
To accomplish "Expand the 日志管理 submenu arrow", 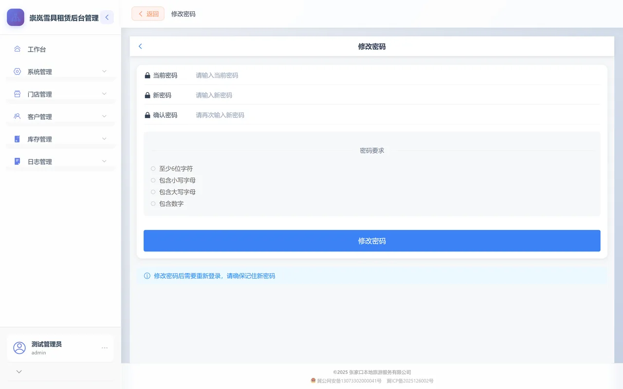I will pyautogui.click(x=104, y=161).
